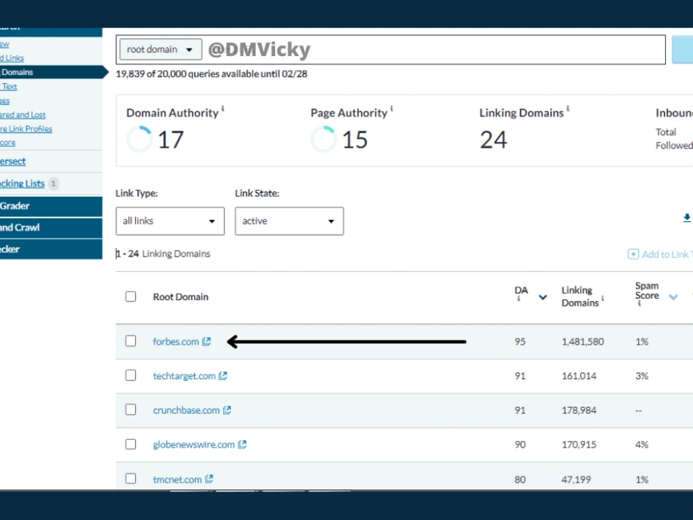Check the tmcnet.com row checkbox

pyautogui.click(x=130, y=478)
